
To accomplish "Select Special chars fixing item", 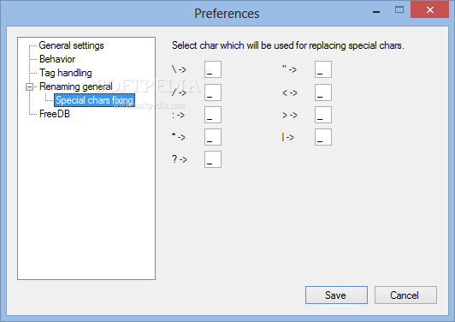I will click(94, 100).
